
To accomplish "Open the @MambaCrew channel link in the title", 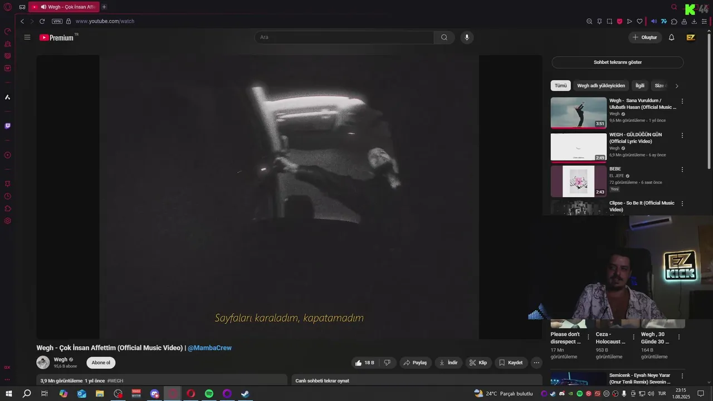I will (x=209, y=348).
